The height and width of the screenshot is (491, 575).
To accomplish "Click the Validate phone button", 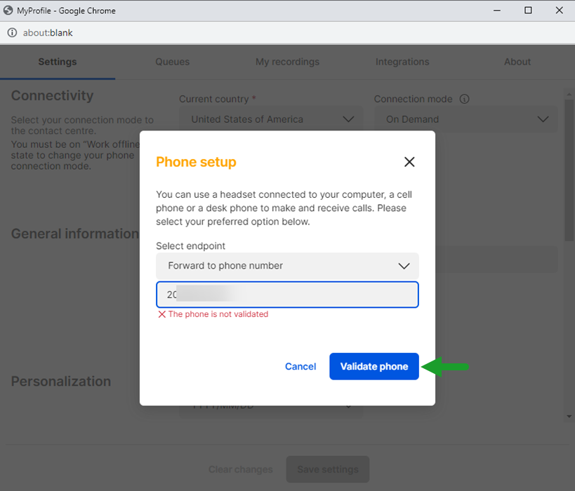I will 374,366.
